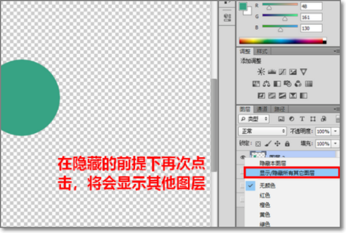Add a Hue/Saturation adjustment layer
The height and width of the screenshot is (233, 346).
256,84
